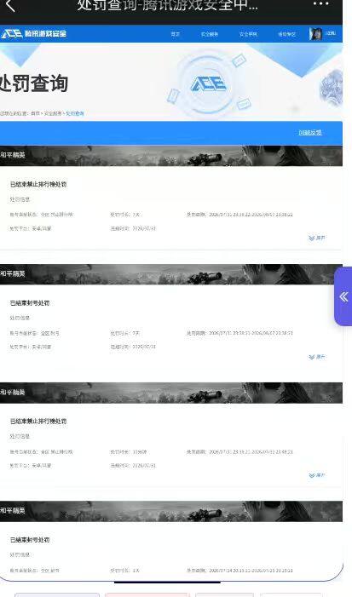Open the three-dot more menu
352x597 pixels.
pyautogui.click(x=320, y=4)
